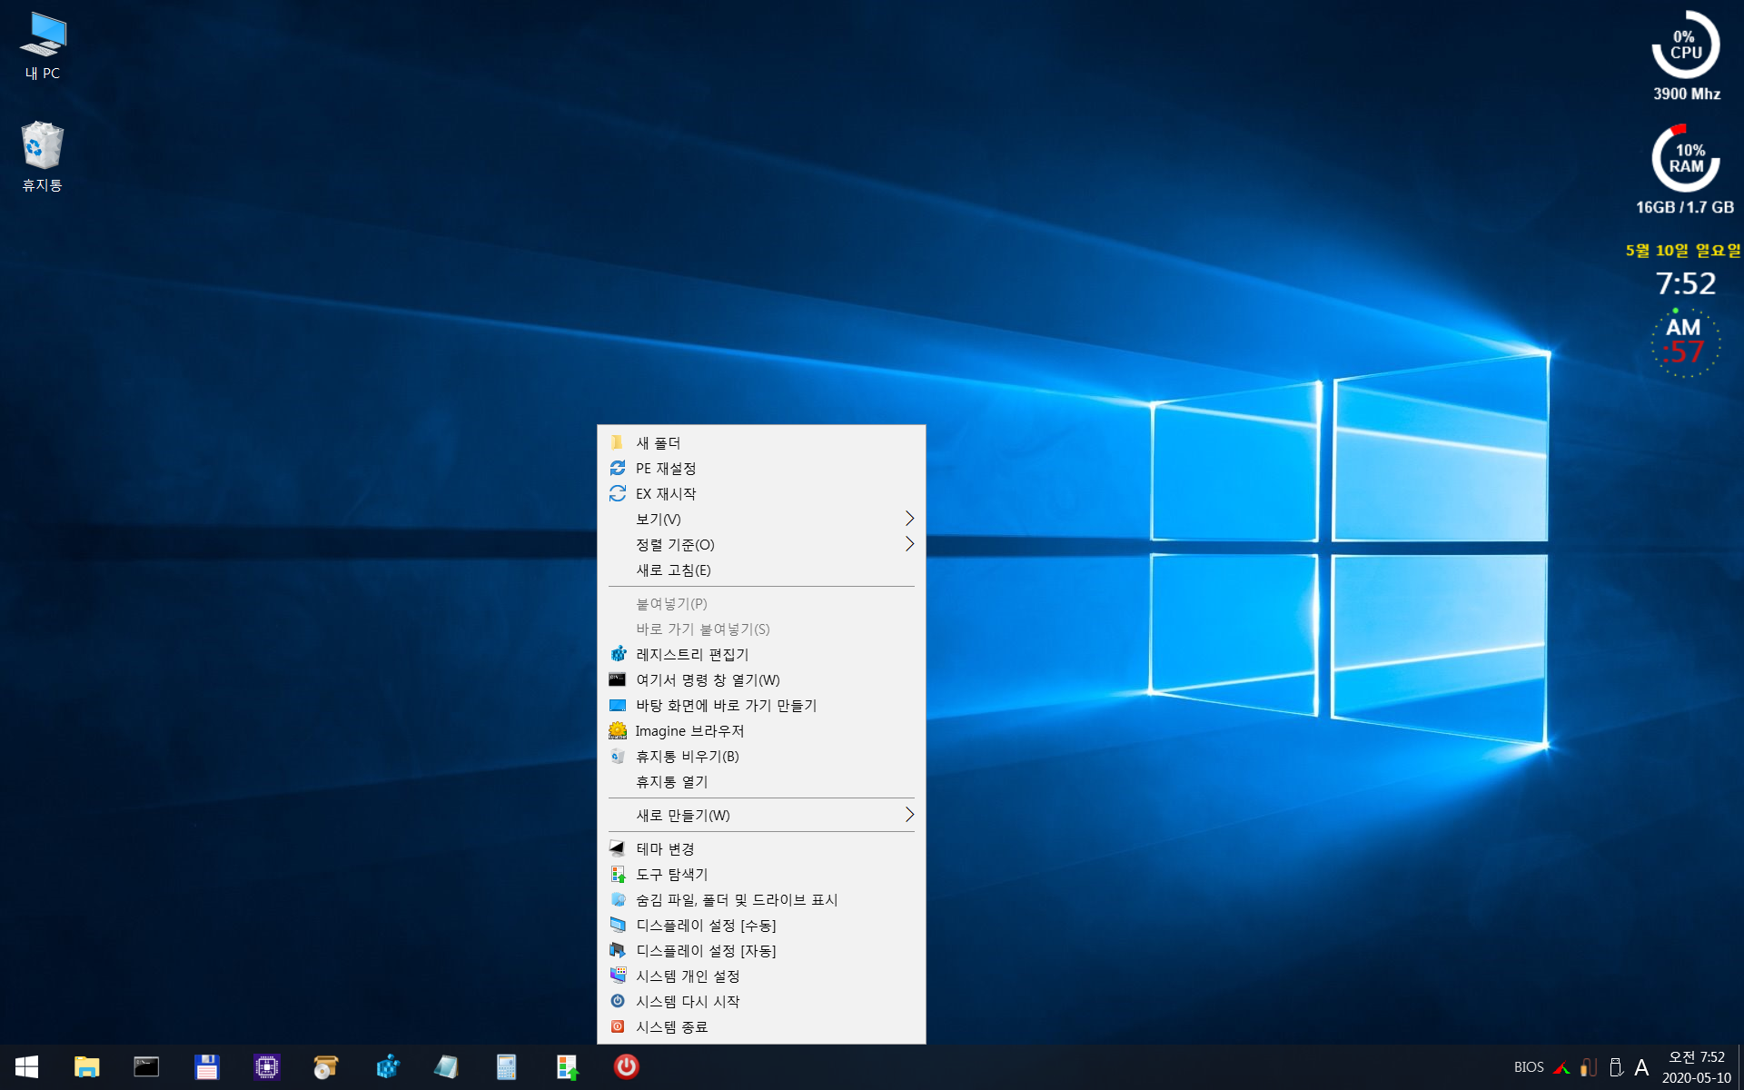
Task: Choose 시스템 종료 to shut down
Action: pos(761,1026)
